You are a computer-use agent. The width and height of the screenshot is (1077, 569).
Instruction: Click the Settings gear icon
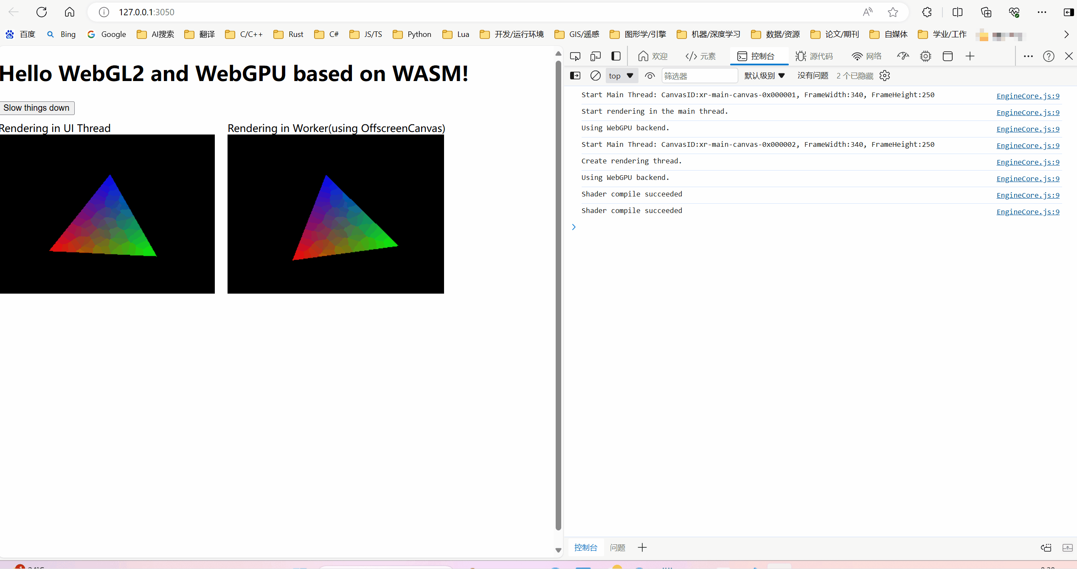(x=886, y=76)
